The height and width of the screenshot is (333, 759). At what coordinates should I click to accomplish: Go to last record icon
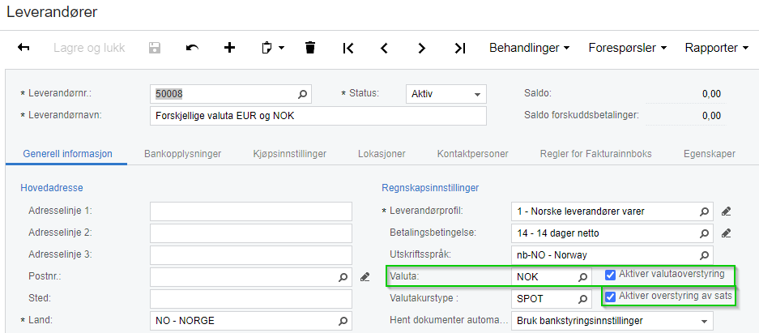(460, 48)
